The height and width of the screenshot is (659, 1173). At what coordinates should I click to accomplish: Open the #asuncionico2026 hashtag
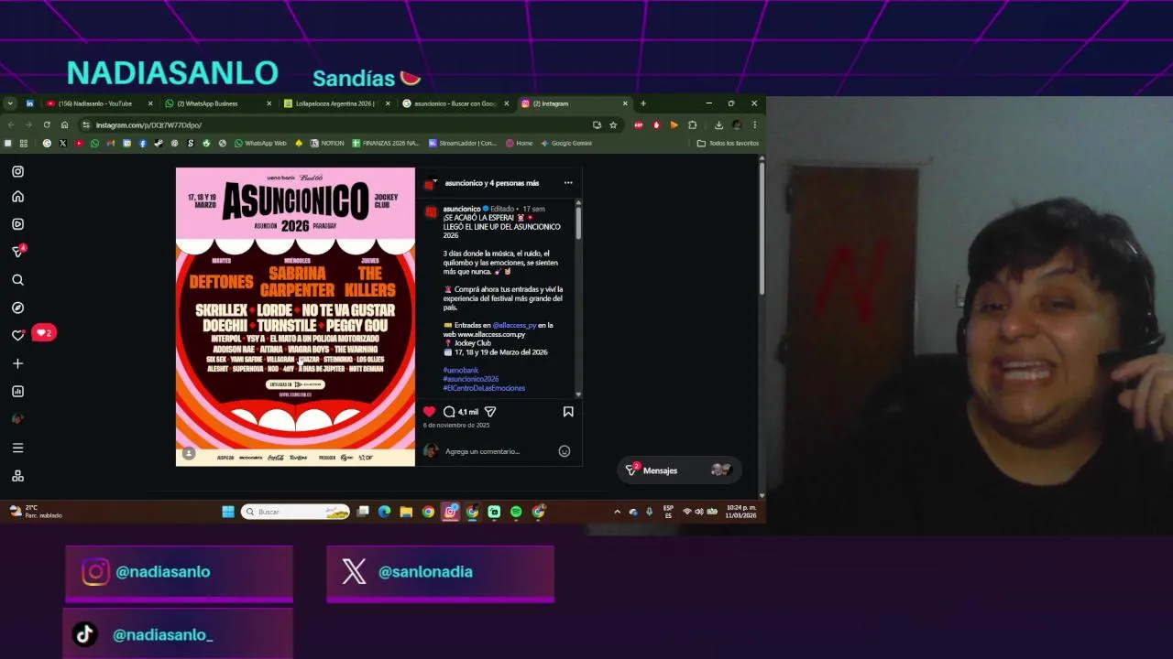pyautogui.click(x=471, y=379)
